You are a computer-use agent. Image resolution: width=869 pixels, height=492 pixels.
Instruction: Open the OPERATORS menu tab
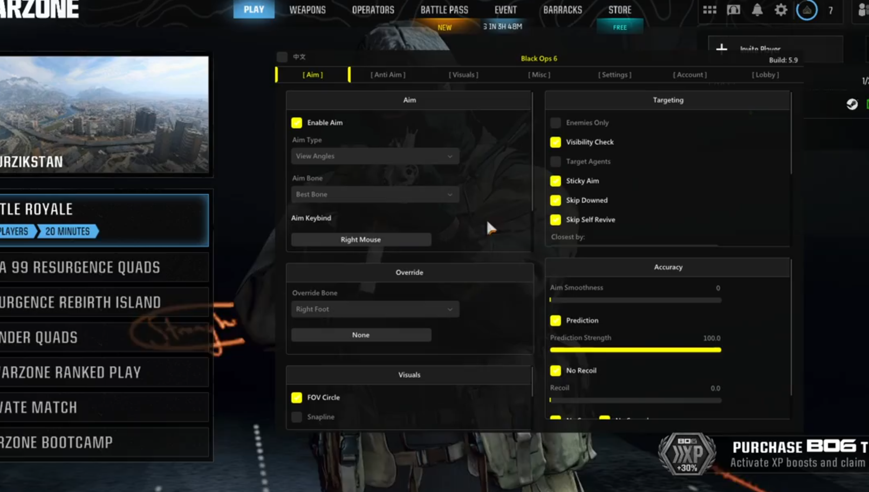coord(373,10)
